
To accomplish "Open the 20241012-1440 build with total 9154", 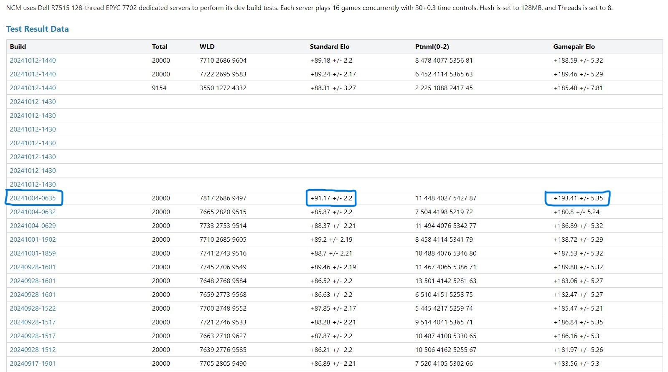I will tap(33, 88).
